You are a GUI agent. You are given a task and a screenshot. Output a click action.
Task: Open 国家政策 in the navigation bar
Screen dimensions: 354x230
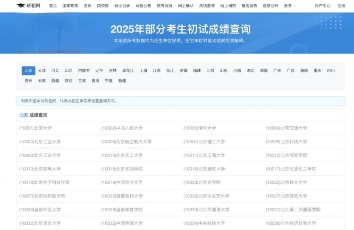point(70,6)
